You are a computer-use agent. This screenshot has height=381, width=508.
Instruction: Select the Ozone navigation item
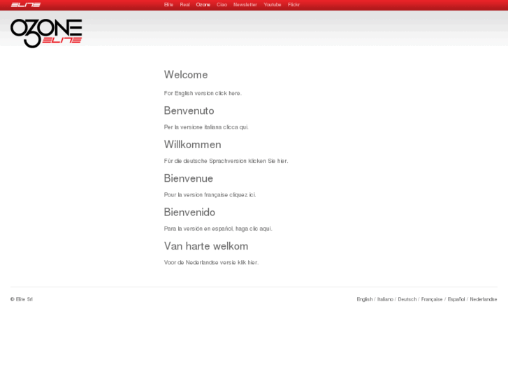(x=203, y=4)
